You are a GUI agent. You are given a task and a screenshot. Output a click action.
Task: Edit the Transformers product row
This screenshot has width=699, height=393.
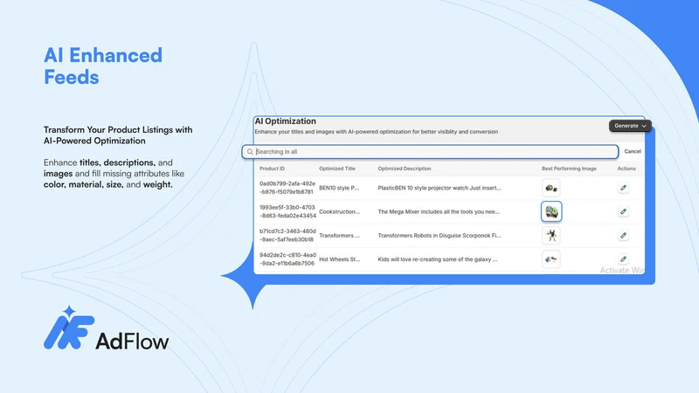(623, 235)
